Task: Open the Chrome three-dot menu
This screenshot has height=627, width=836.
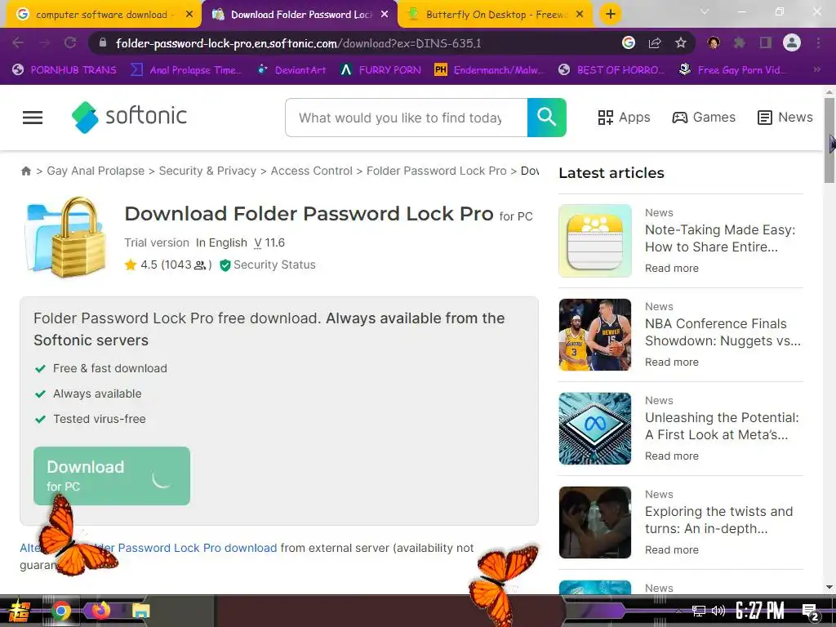Action: coord(818,42)
